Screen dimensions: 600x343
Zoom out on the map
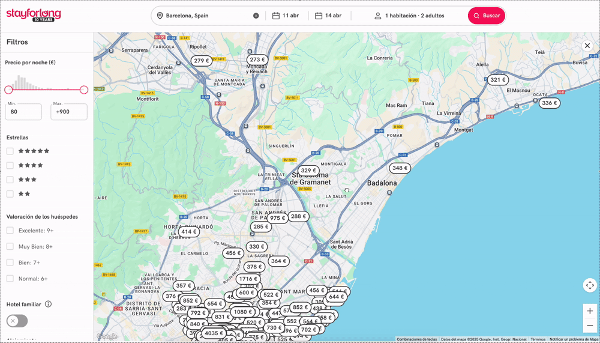tap(590, 326)
